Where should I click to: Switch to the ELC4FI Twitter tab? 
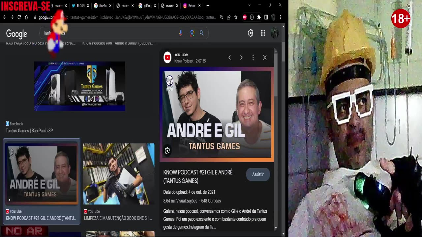[x=79, y=6]
